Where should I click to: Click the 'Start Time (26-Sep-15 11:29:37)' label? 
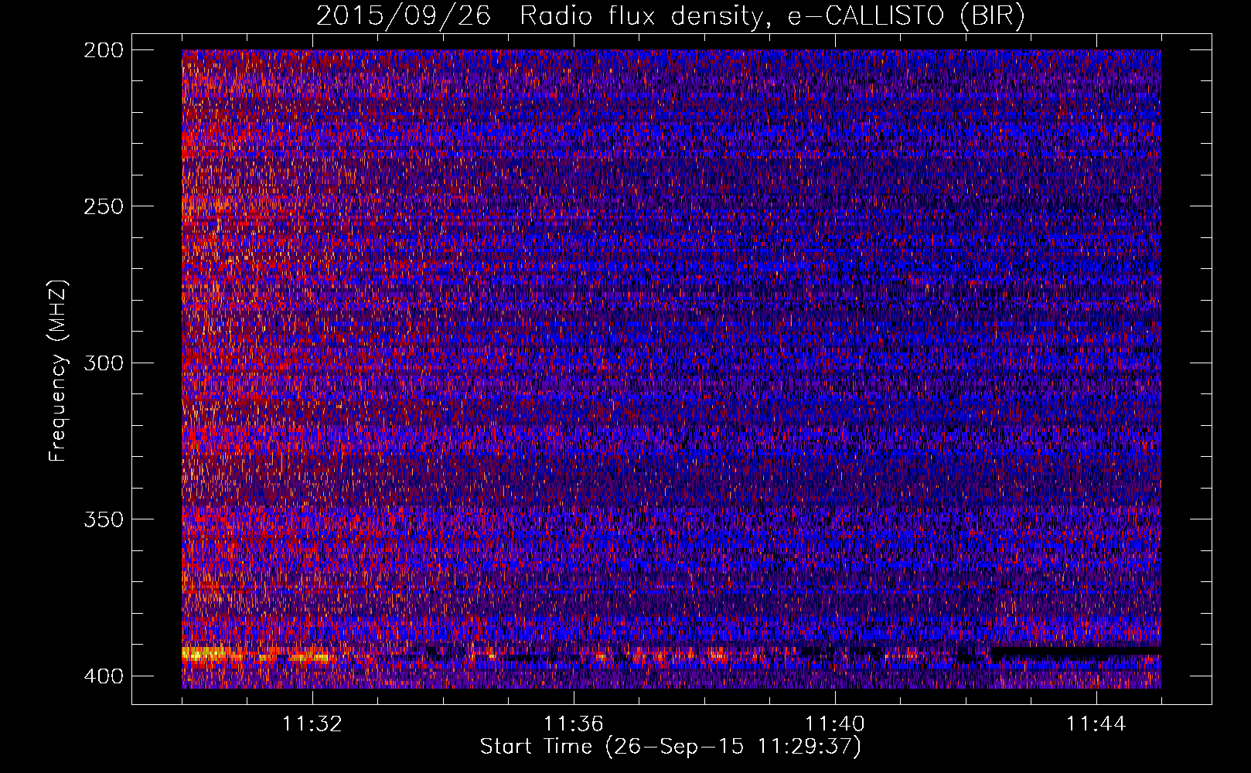click(x=670, y=747)
